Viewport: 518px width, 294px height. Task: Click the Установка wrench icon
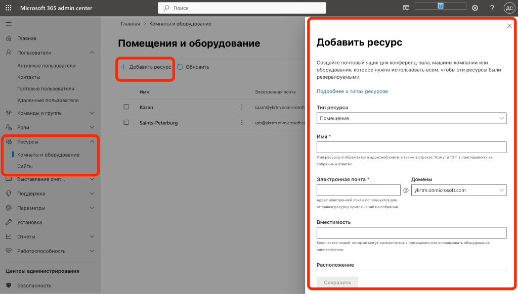point(9,222)
